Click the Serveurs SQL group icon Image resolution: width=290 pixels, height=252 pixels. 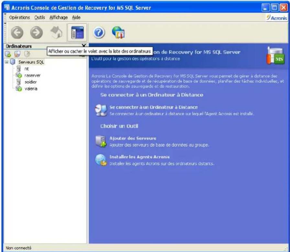click(13, 62)
